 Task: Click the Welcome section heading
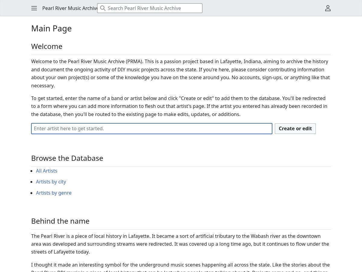pos(47,46)
